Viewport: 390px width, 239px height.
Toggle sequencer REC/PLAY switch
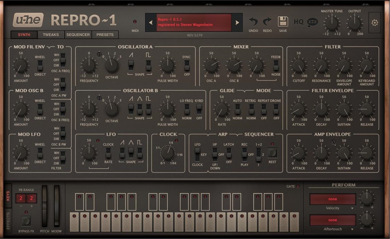pos(245,155)
